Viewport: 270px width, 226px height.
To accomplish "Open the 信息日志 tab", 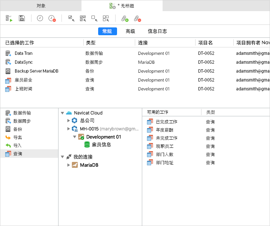I will (x=157, y=31).
